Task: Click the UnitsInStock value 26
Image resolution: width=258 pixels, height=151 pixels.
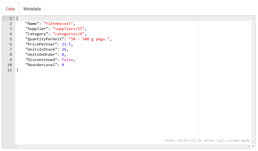Action: coord(64,49)
